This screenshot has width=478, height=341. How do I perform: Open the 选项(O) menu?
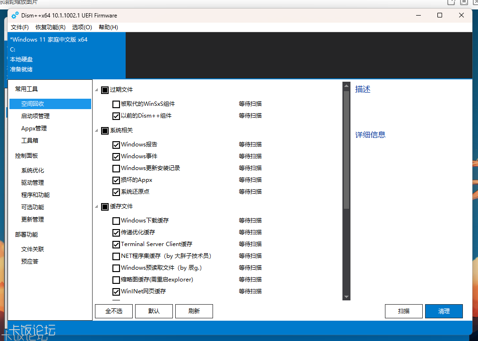81,27
